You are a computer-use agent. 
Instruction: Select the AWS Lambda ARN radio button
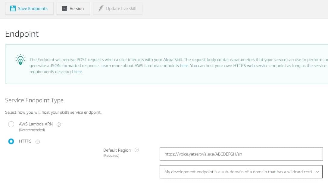click(11, 124)
